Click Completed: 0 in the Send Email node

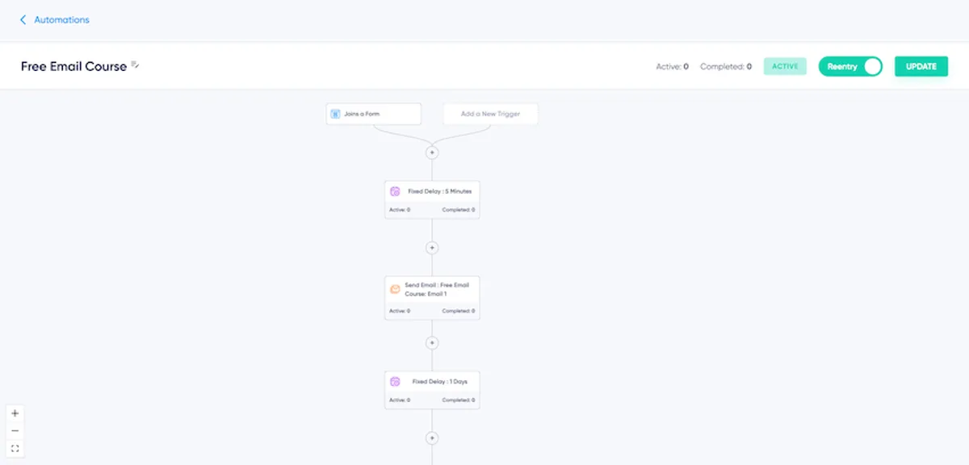coord(459,311)
